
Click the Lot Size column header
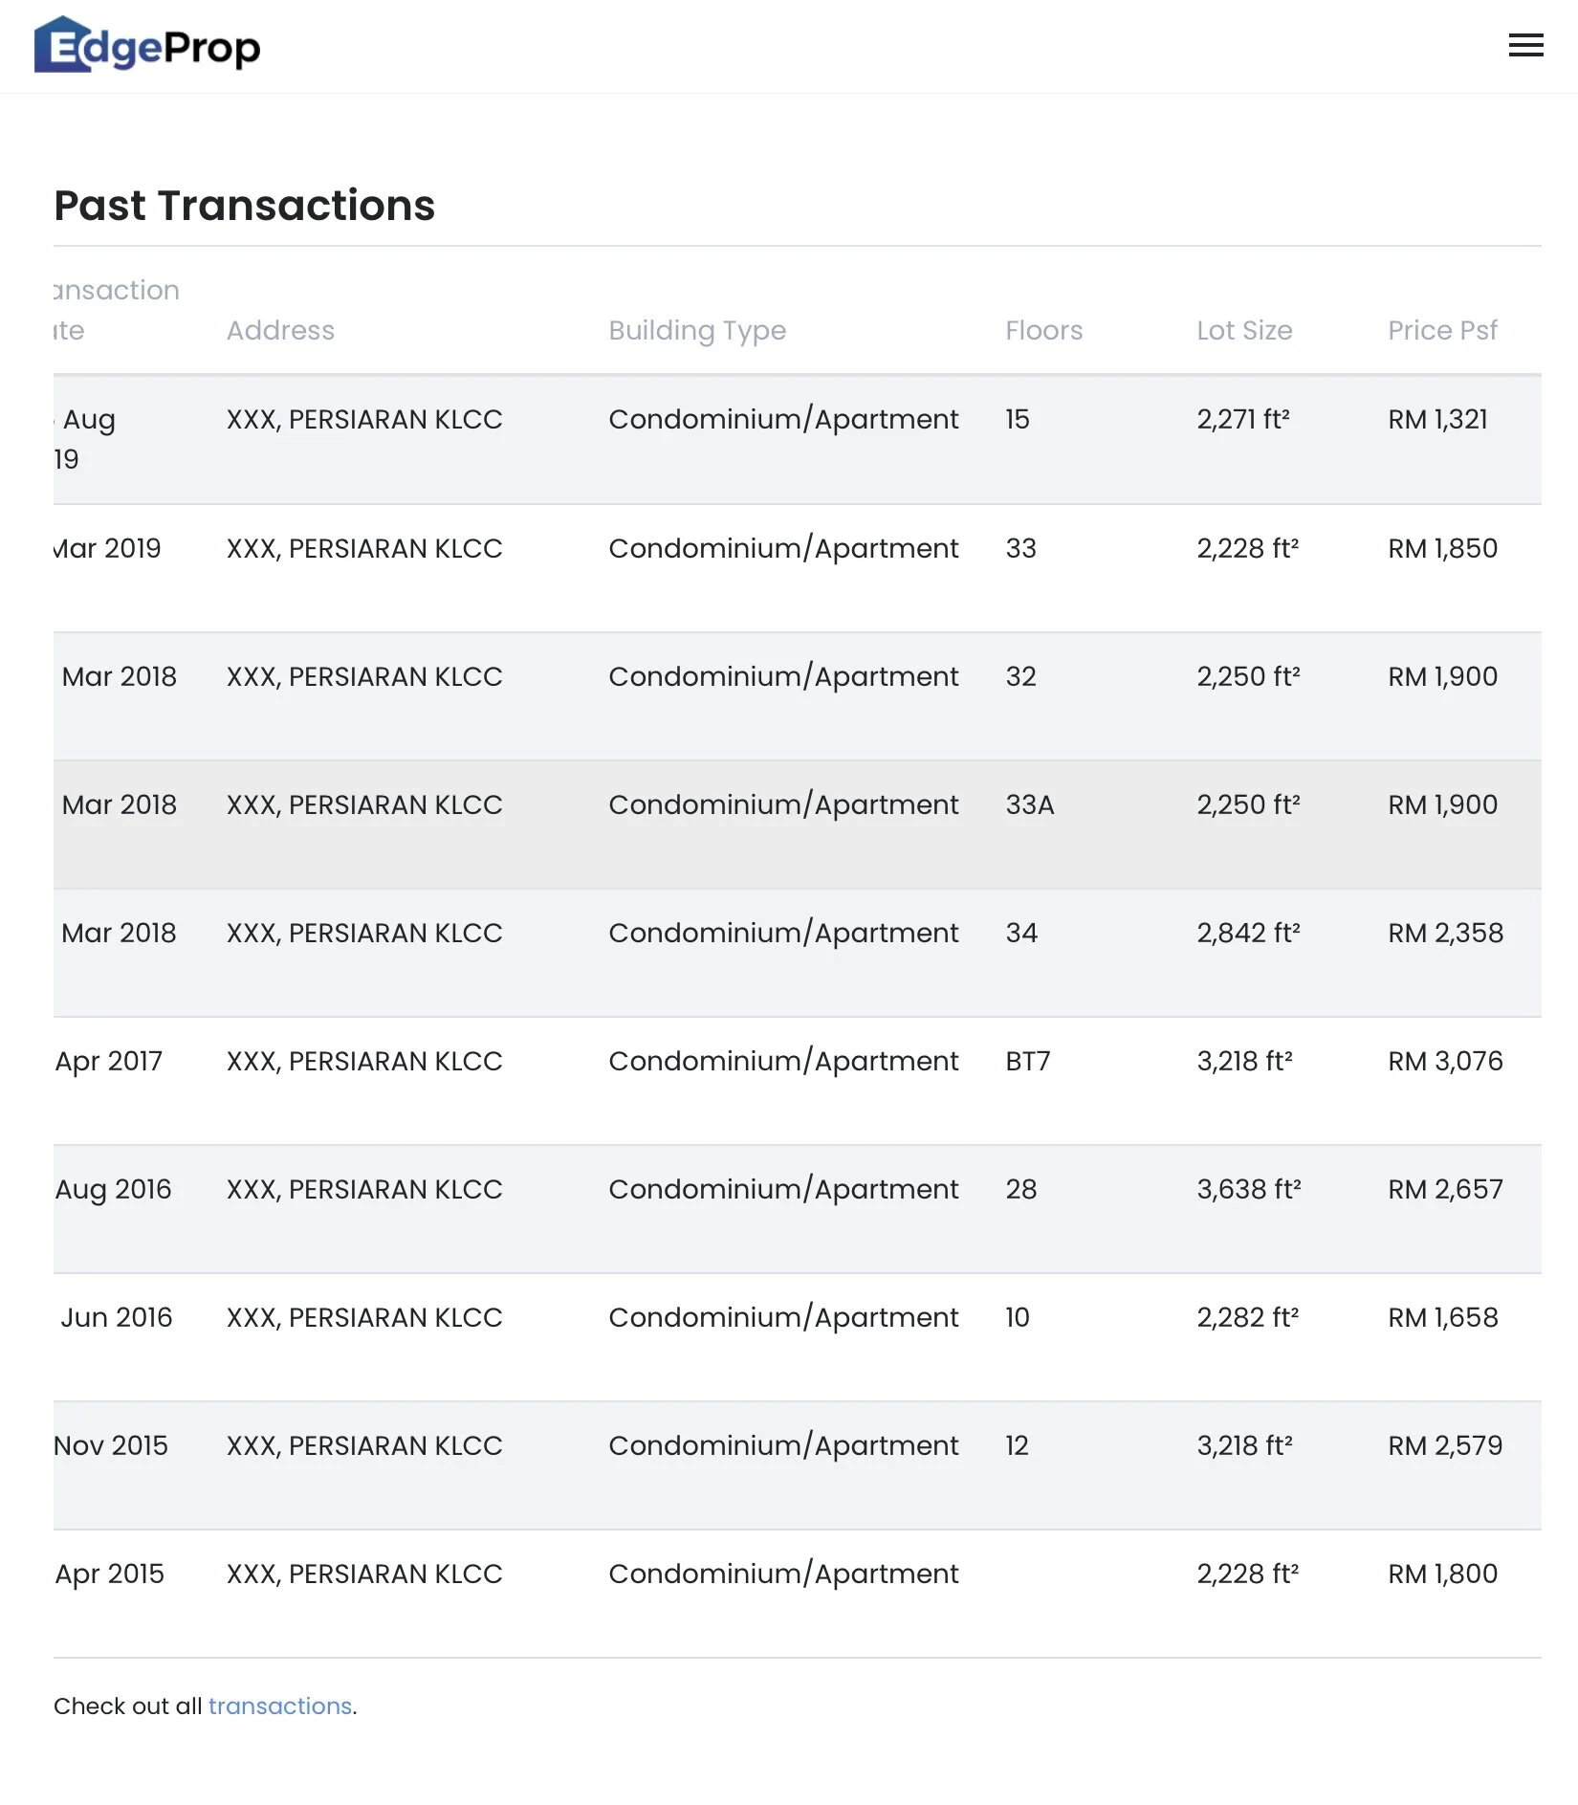tap(1243, 330)
